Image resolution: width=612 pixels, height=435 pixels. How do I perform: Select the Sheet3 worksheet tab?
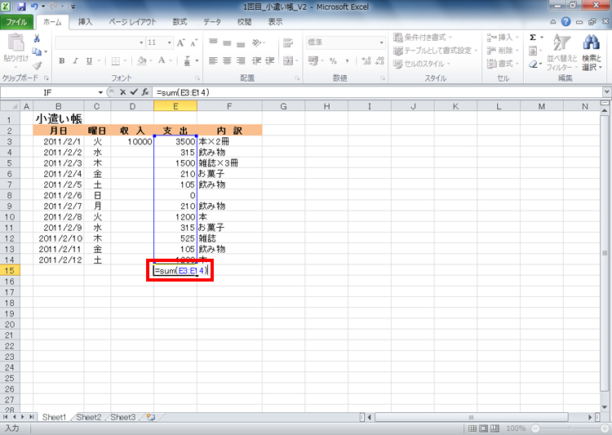click(x=123, y=417)
